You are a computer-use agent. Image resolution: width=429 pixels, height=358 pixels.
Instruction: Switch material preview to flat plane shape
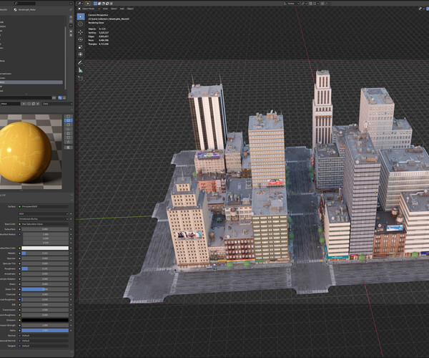(68, 116)
